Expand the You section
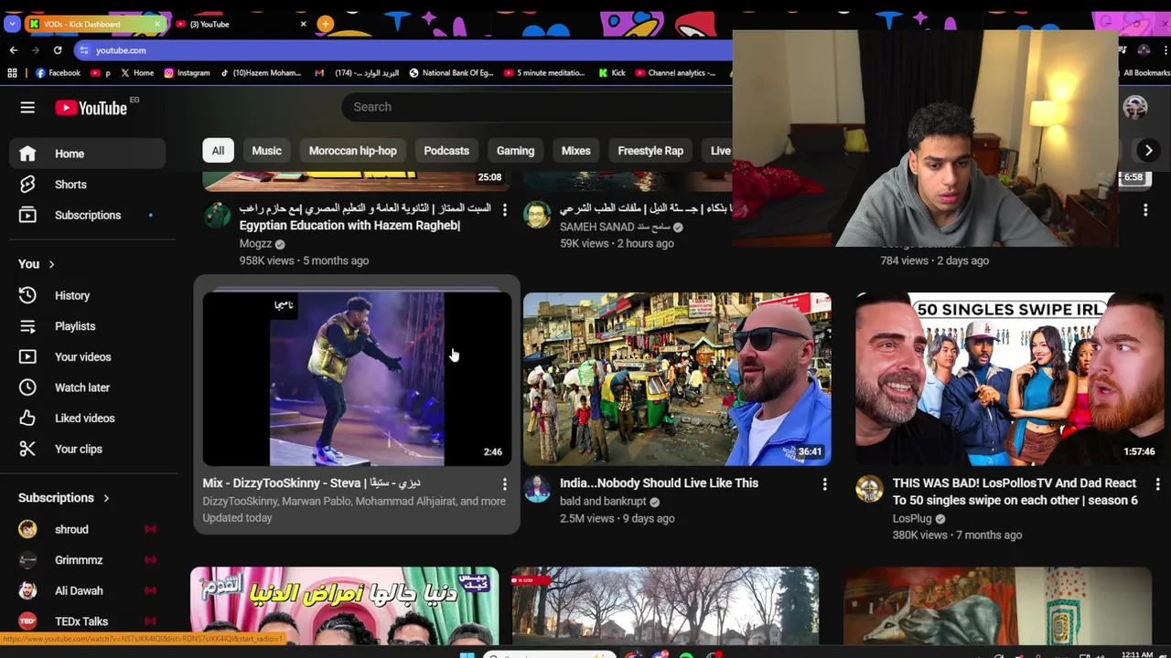The height and width of the screenshot is (658, 1171). click(37, 264)
